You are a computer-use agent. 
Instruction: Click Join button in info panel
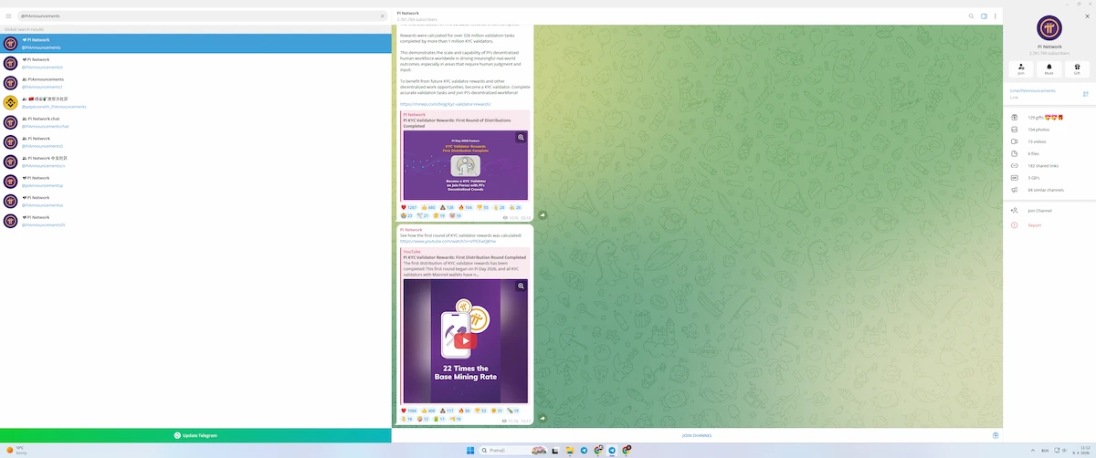pos(1021,68)
